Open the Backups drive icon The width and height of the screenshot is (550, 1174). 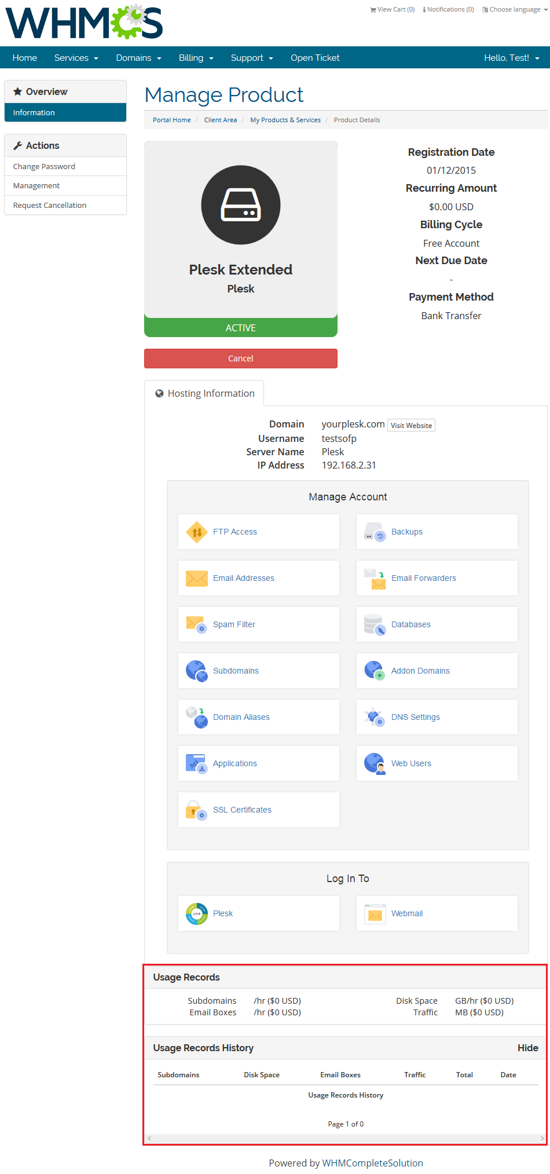pos(375,532)
